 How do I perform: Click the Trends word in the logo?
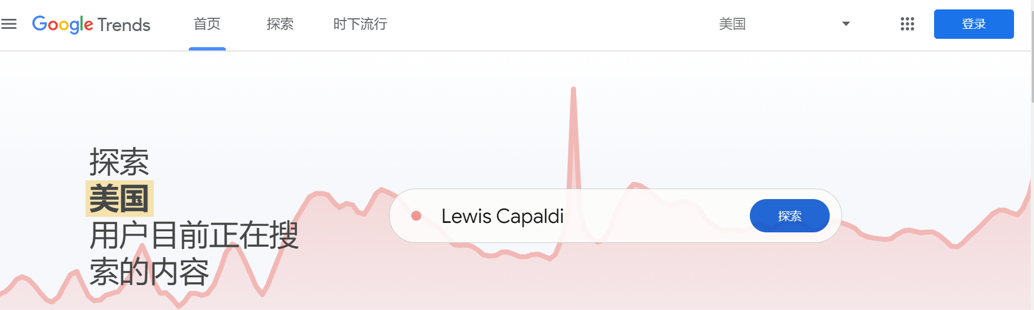tap(124, 25)
